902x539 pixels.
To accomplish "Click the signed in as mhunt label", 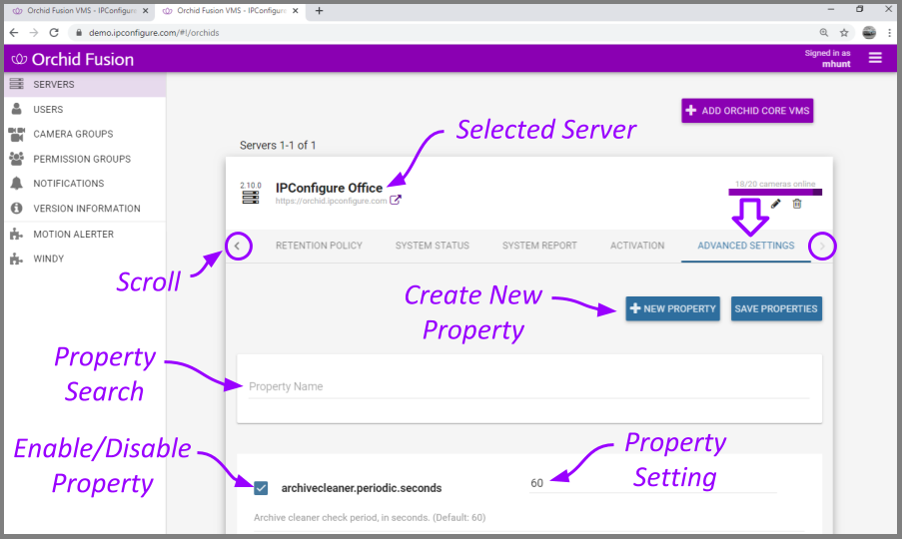I will pyautogui.click(x=827, y=58).
